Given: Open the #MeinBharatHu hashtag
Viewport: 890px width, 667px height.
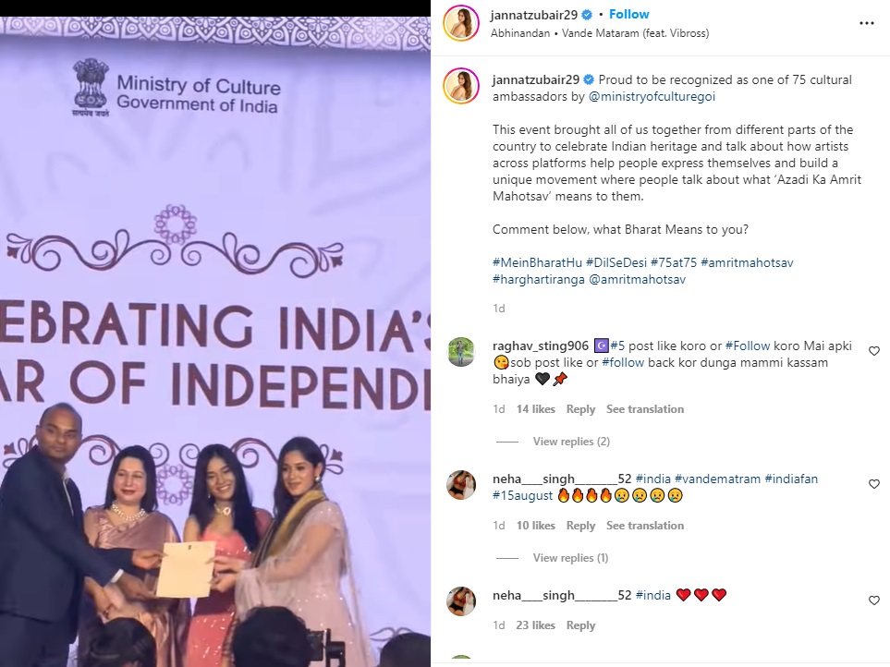Looking at the screenshot, I should [538, 262].
